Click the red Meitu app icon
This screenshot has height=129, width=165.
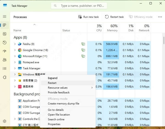20,86
